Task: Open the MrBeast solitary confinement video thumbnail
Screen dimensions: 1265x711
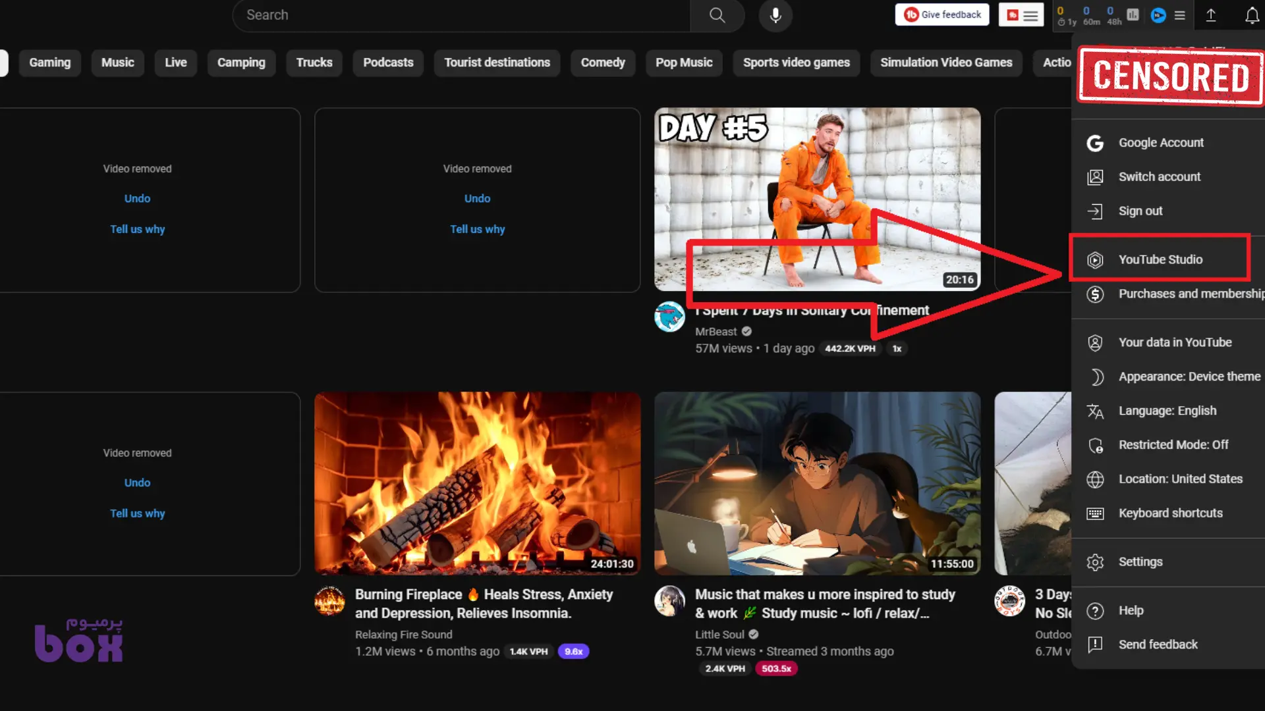Action: click(817, 199)
